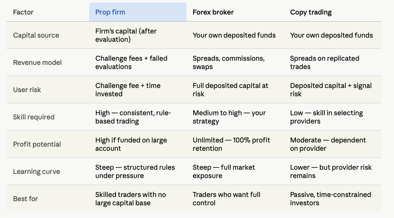Click the Learning curve row label
Screen dimensions: 394x218
pyautogui.click(x=36, y=172)
